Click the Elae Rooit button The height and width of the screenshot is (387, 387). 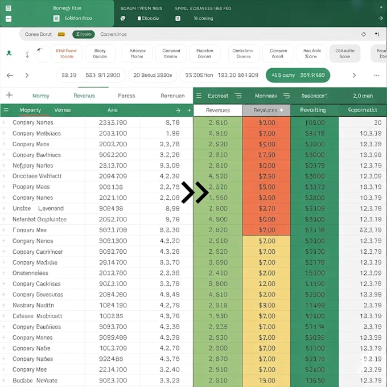(67, 53)
